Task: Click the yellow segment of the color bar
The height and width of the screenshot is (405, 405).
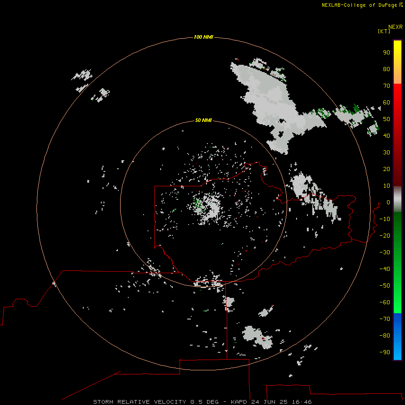Action: pyautogui.click(x=397, y=62)
